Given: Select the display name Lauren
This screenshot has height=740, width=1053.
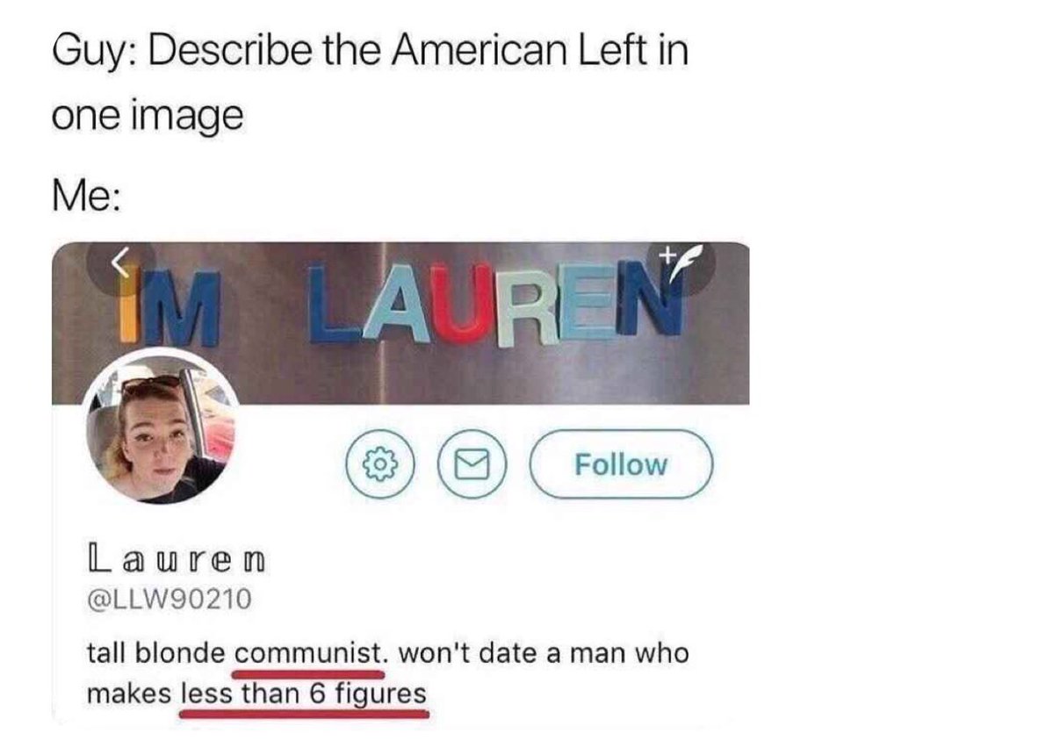Looking at the screenshot, I should click(177, 558).
